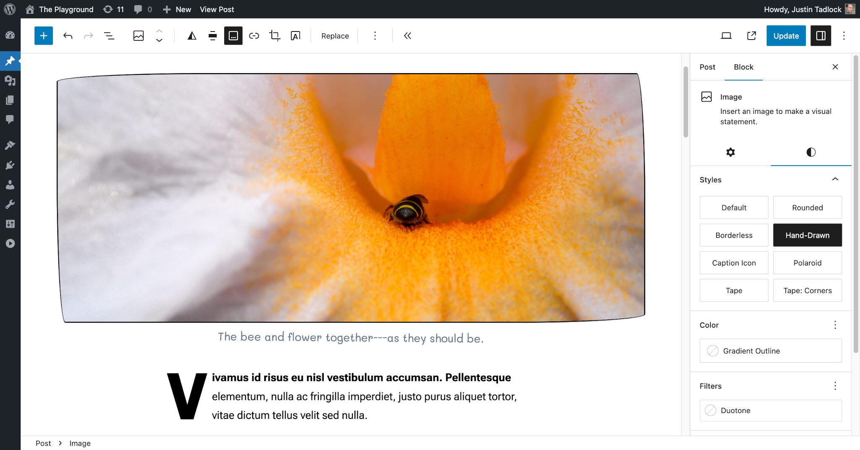The width and height of the screenshot is (860, 450).
Task: Switch to the Post tab
Action: click(x=707, y=67)
